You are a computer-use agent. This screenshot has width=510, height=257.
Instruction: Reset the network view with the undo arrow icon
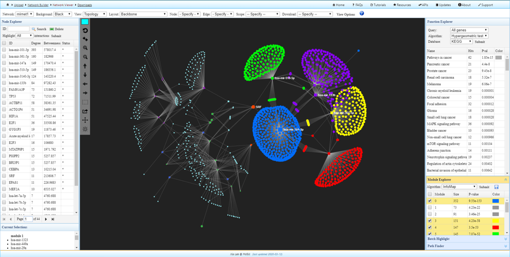[85, 30]
